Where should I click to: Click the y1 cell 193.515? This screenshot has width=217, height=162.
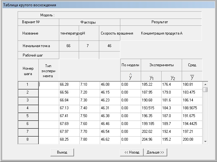coord(151,109)
